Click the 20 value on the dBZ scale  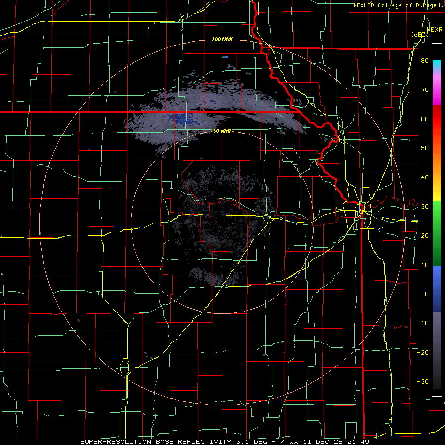pos(425,235)
